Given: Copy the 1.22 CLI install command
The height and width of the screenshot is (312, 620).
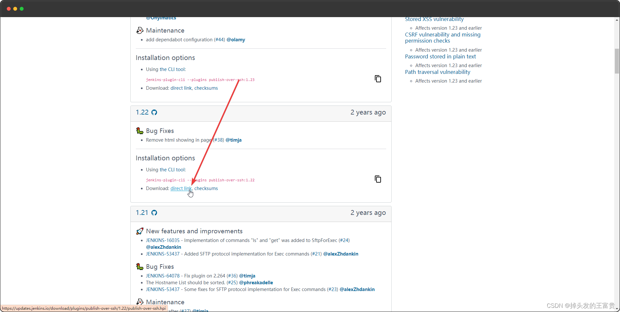Looking at the screenshot, I should tap(378, 179).
